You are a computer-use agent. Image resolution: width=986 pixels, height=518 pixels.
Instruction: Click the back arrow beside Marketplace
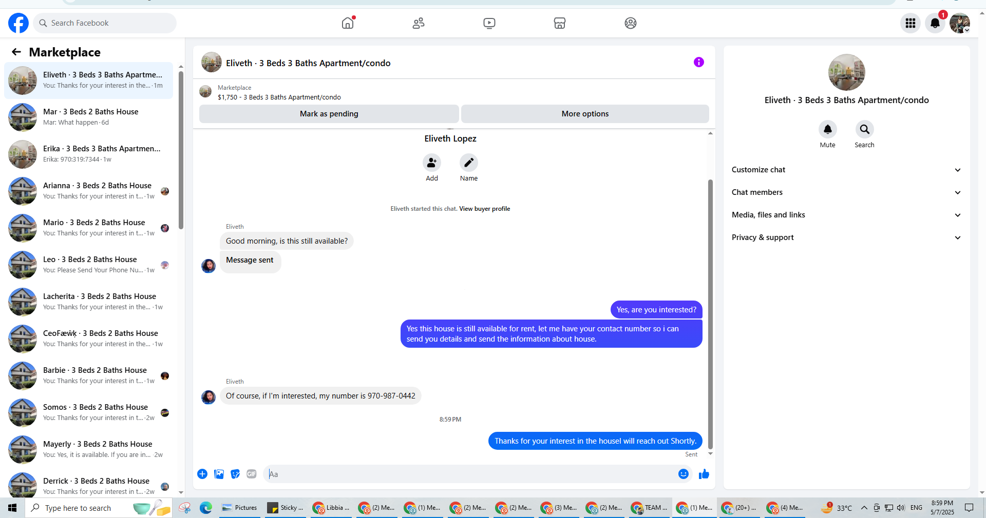pyautogui.click(x=16, y=52)
